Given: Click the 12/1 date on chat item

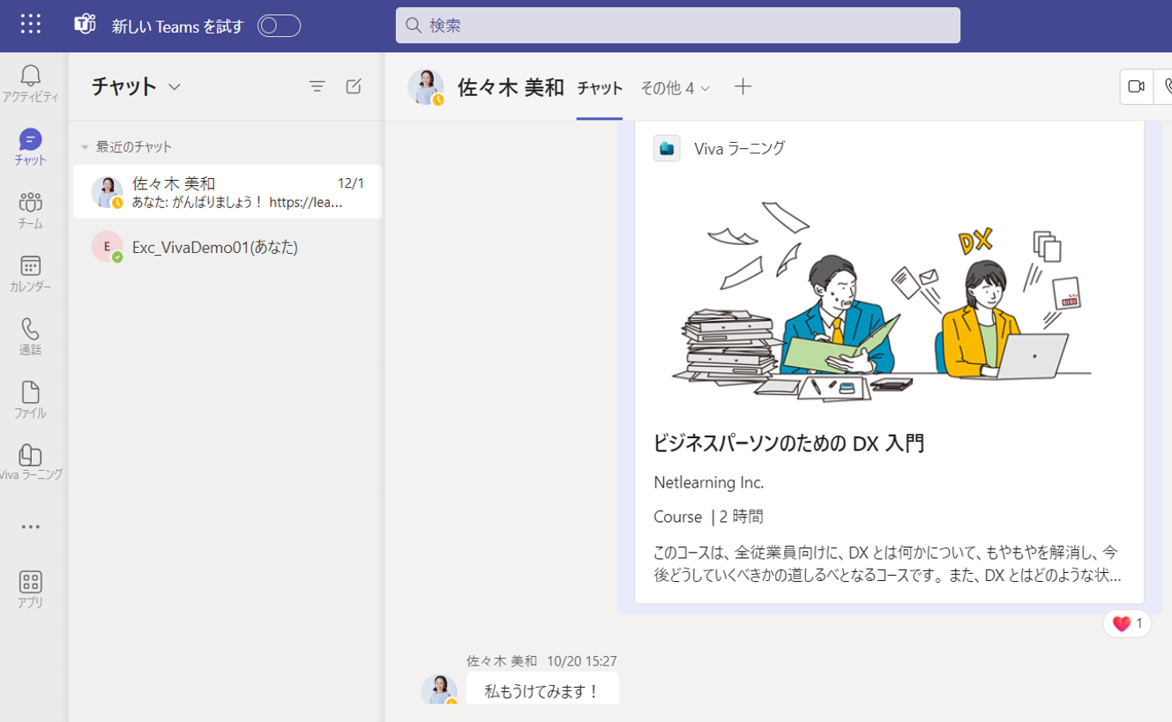Looking at the screenshot, I should click(351, 183).
